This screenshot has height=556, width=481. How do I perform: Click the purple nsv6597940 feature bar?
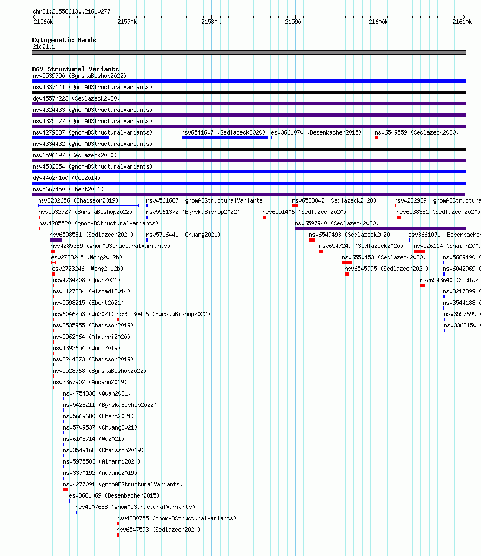point(380,229)
